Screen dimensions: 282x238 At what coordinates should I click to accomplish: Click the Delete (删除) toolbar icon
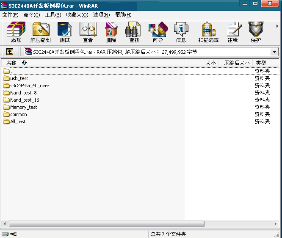coord(111,32)
